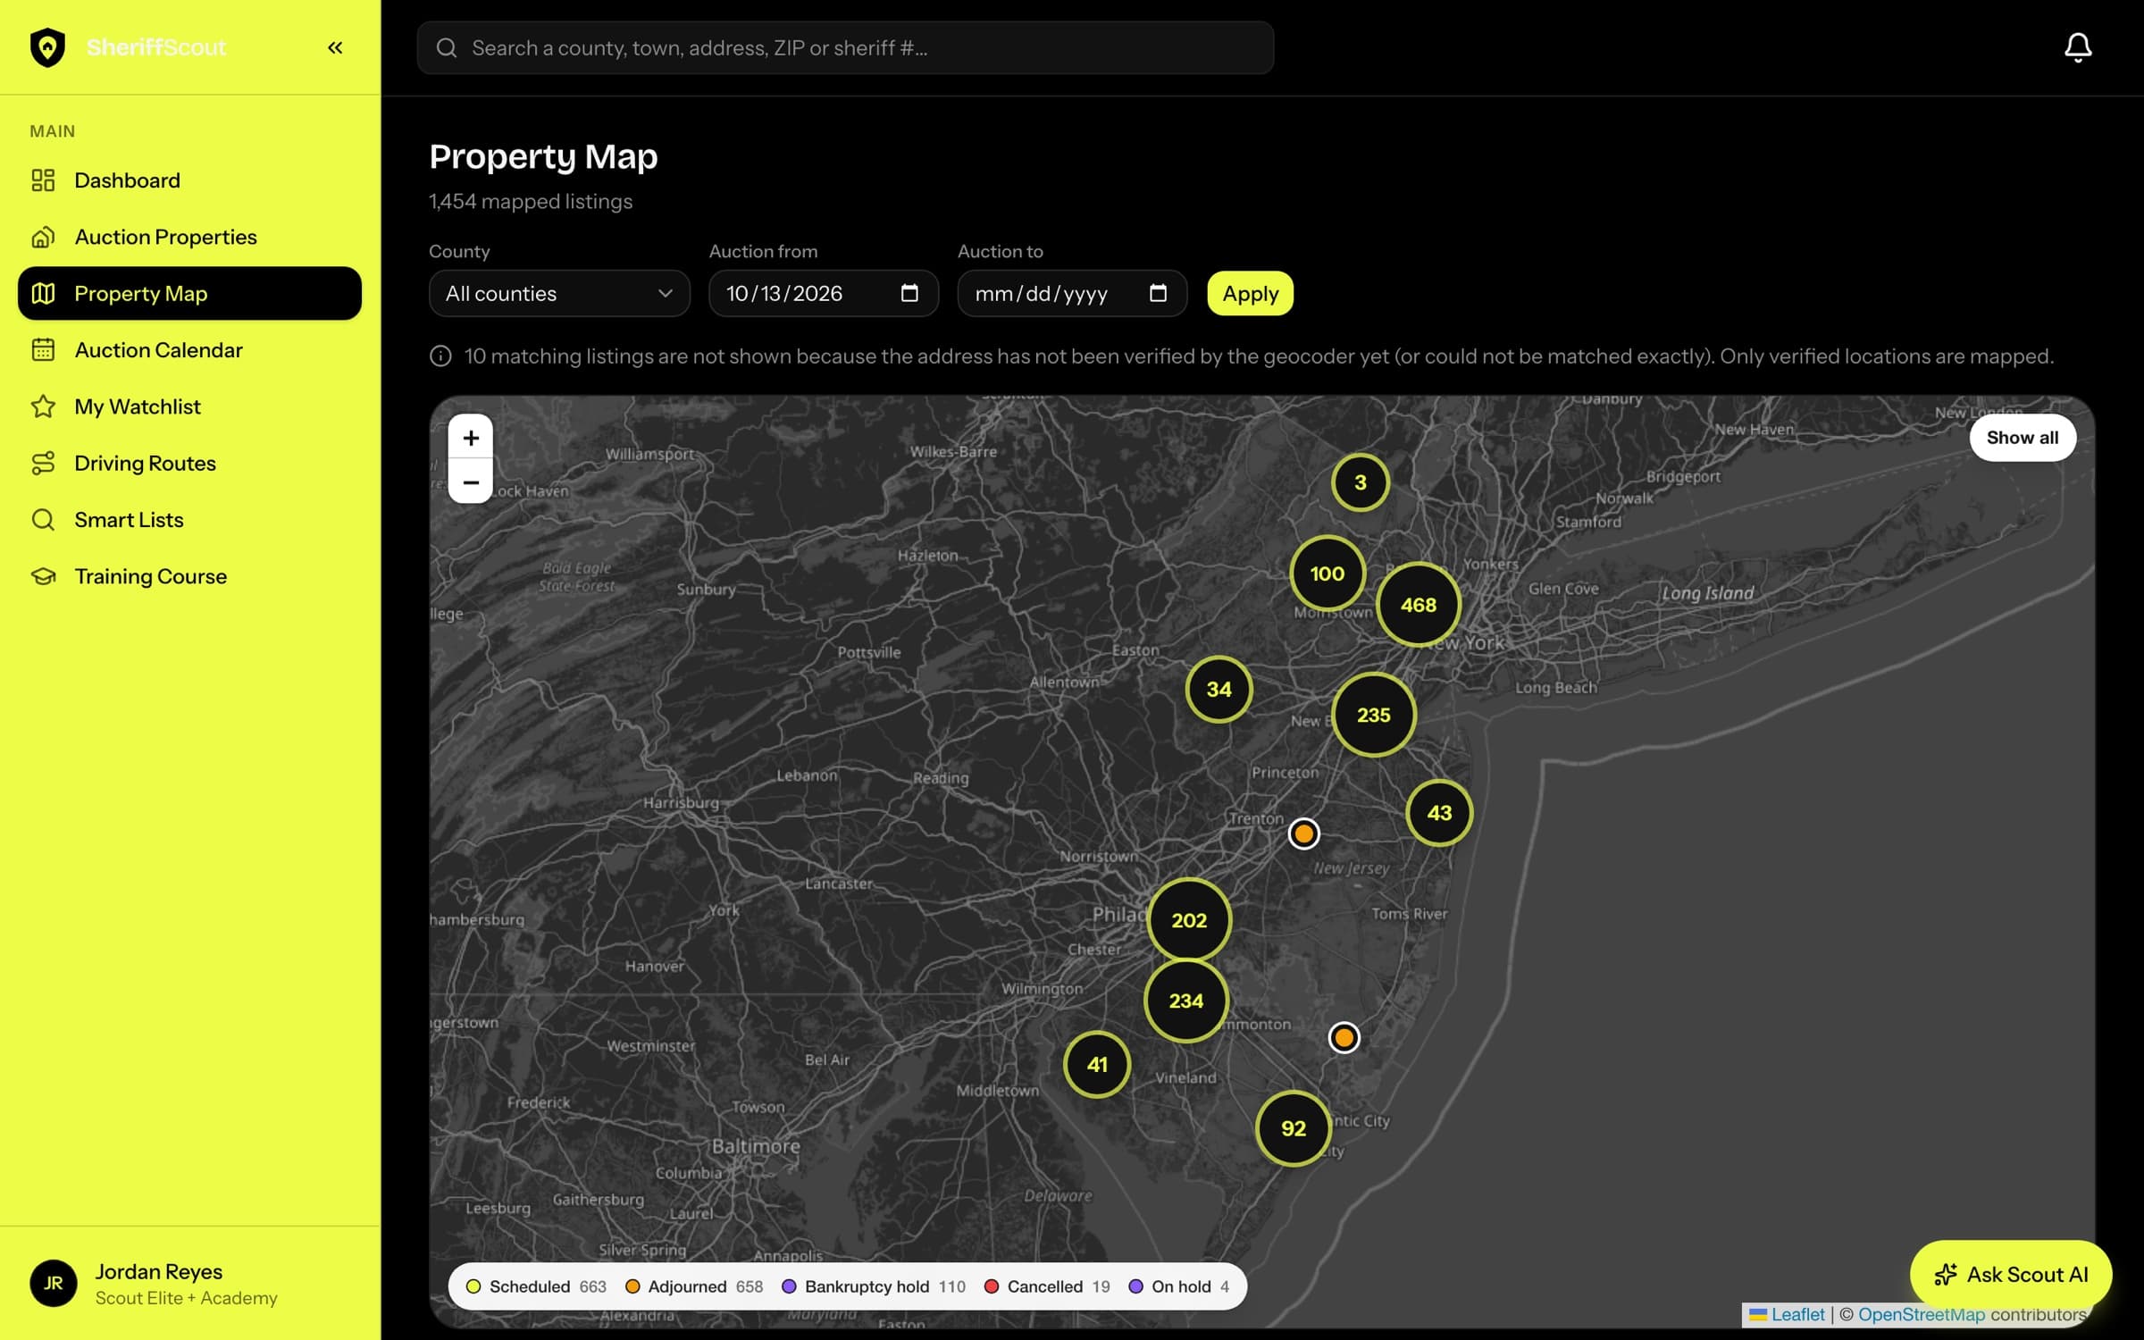Collapse the sidebar with double-chevron icon
Viewport: 2144px width, 1340px height.
tap(335, 47)
